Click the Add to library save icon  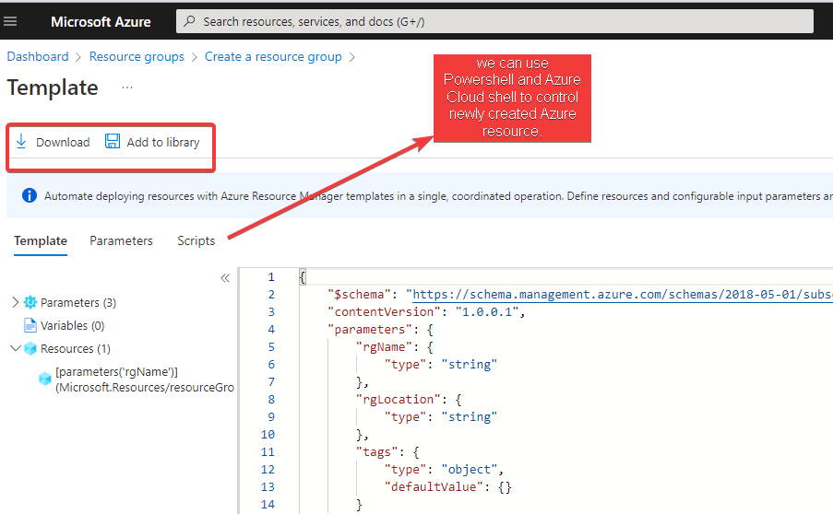tap(113, 141)
